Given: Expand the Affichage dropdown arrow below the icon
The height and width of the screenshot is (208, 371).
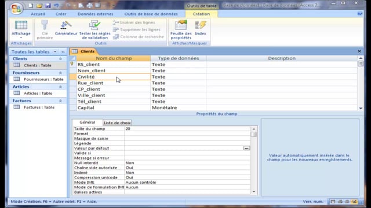Looking at the screenshot, I should tap(21, 38).
